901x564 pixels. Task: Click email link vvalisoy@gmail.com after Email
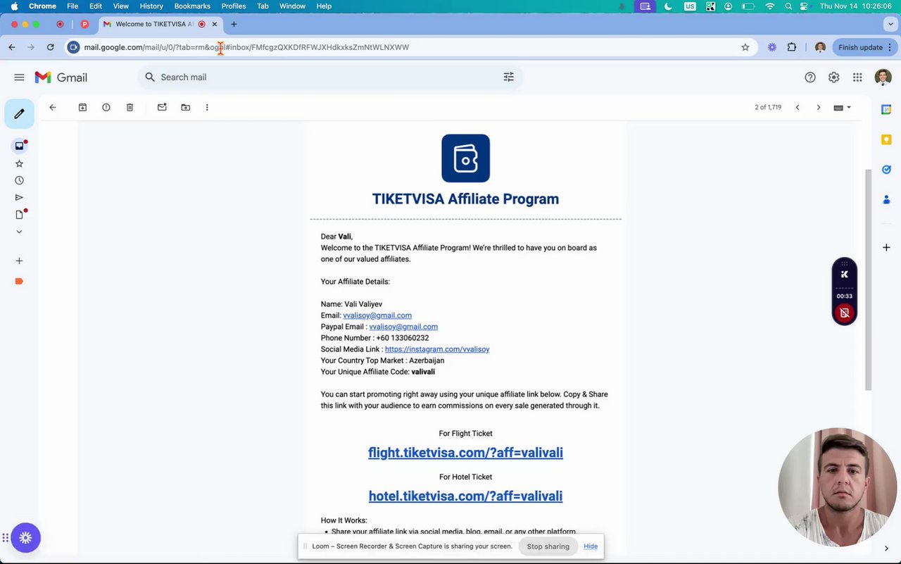tap(377, 315)
